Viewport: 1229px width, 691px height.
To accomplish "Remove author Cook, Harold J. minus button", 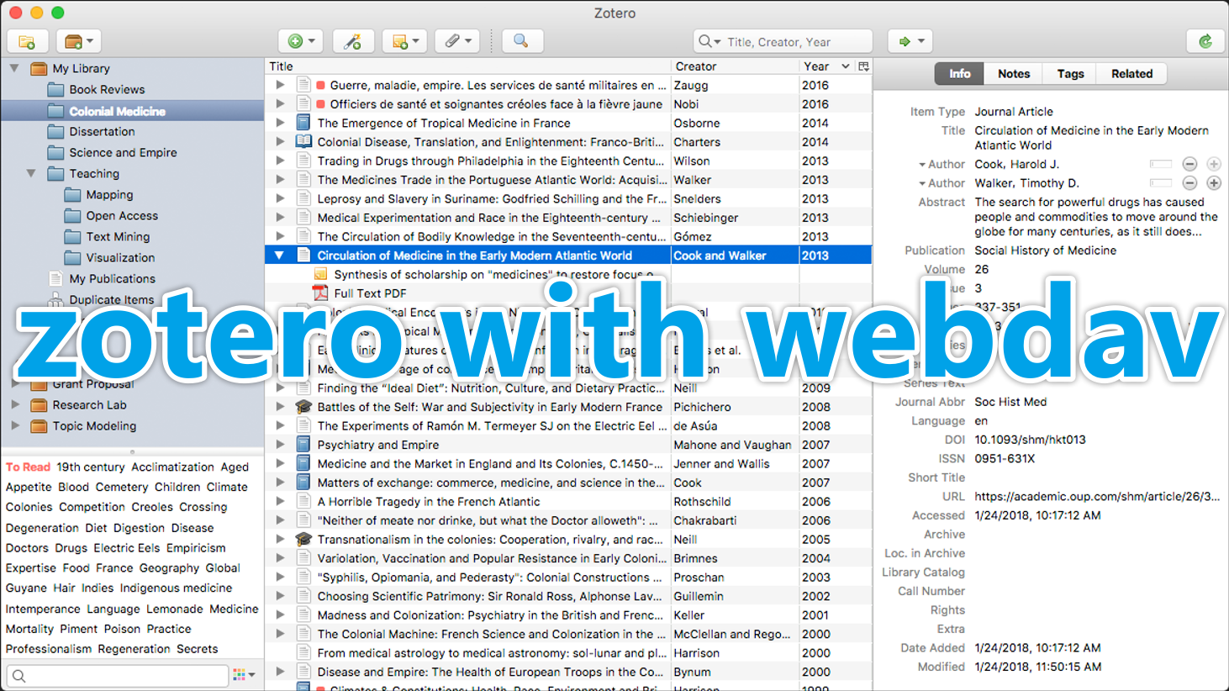I will pos(1189,164).
